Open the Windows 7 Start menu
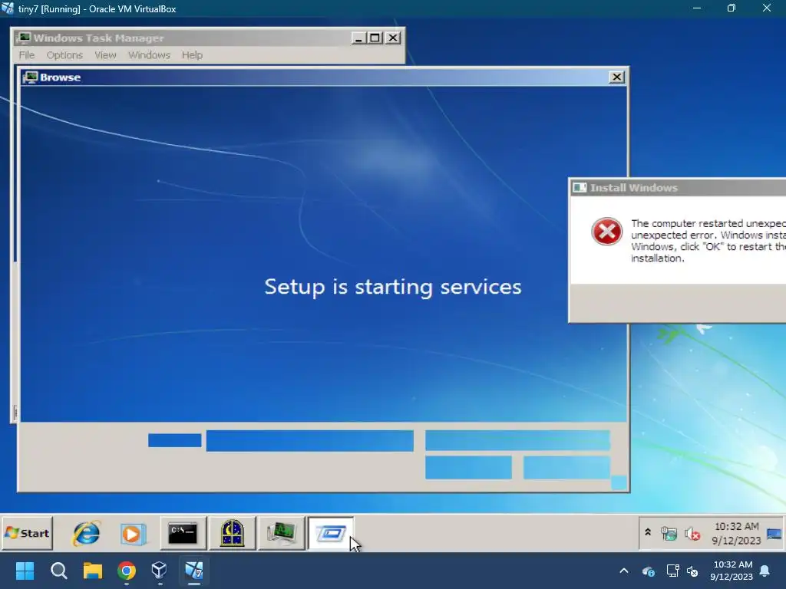This screenshot has height=589, width=786. click(x=28, y=534)
